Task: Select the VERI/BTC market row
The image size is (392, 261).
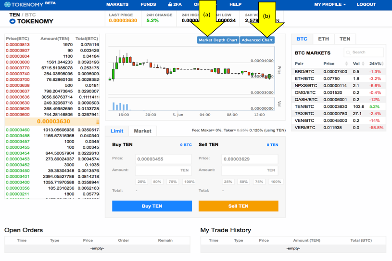Action: tap(339, 128)
